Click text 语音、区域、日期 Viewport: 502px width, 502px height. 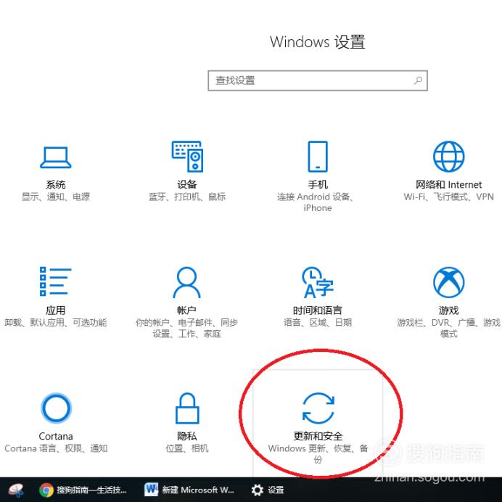tap(318, 322)
